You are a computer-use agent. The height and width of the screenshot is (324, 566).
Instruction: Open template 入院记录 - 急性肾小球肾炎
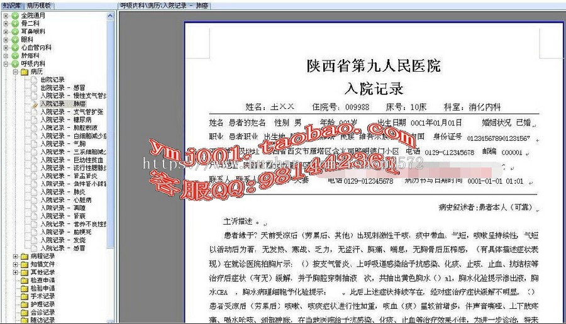pyautogui.click(x=74, y=184)
